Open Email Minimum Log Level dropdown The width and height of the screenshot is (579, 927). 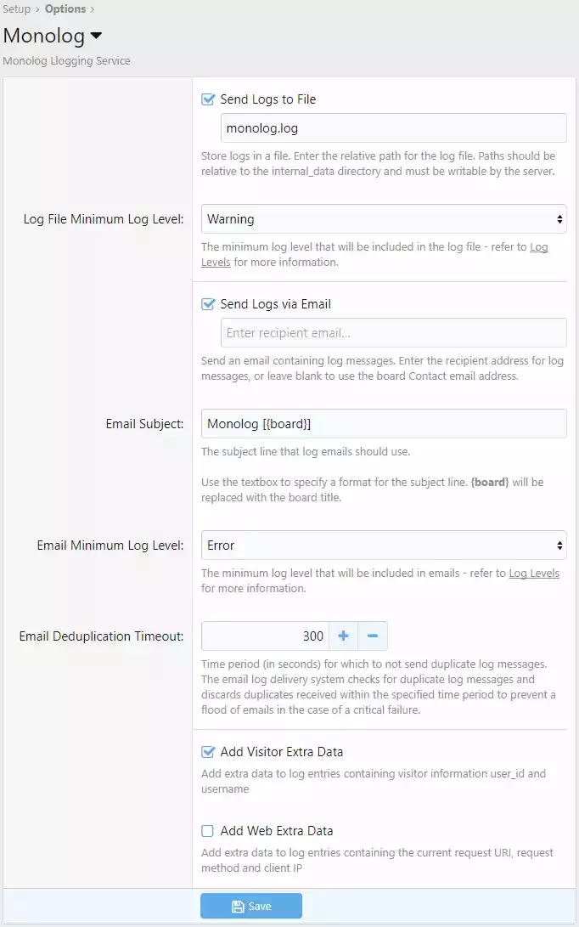(384, 545)
